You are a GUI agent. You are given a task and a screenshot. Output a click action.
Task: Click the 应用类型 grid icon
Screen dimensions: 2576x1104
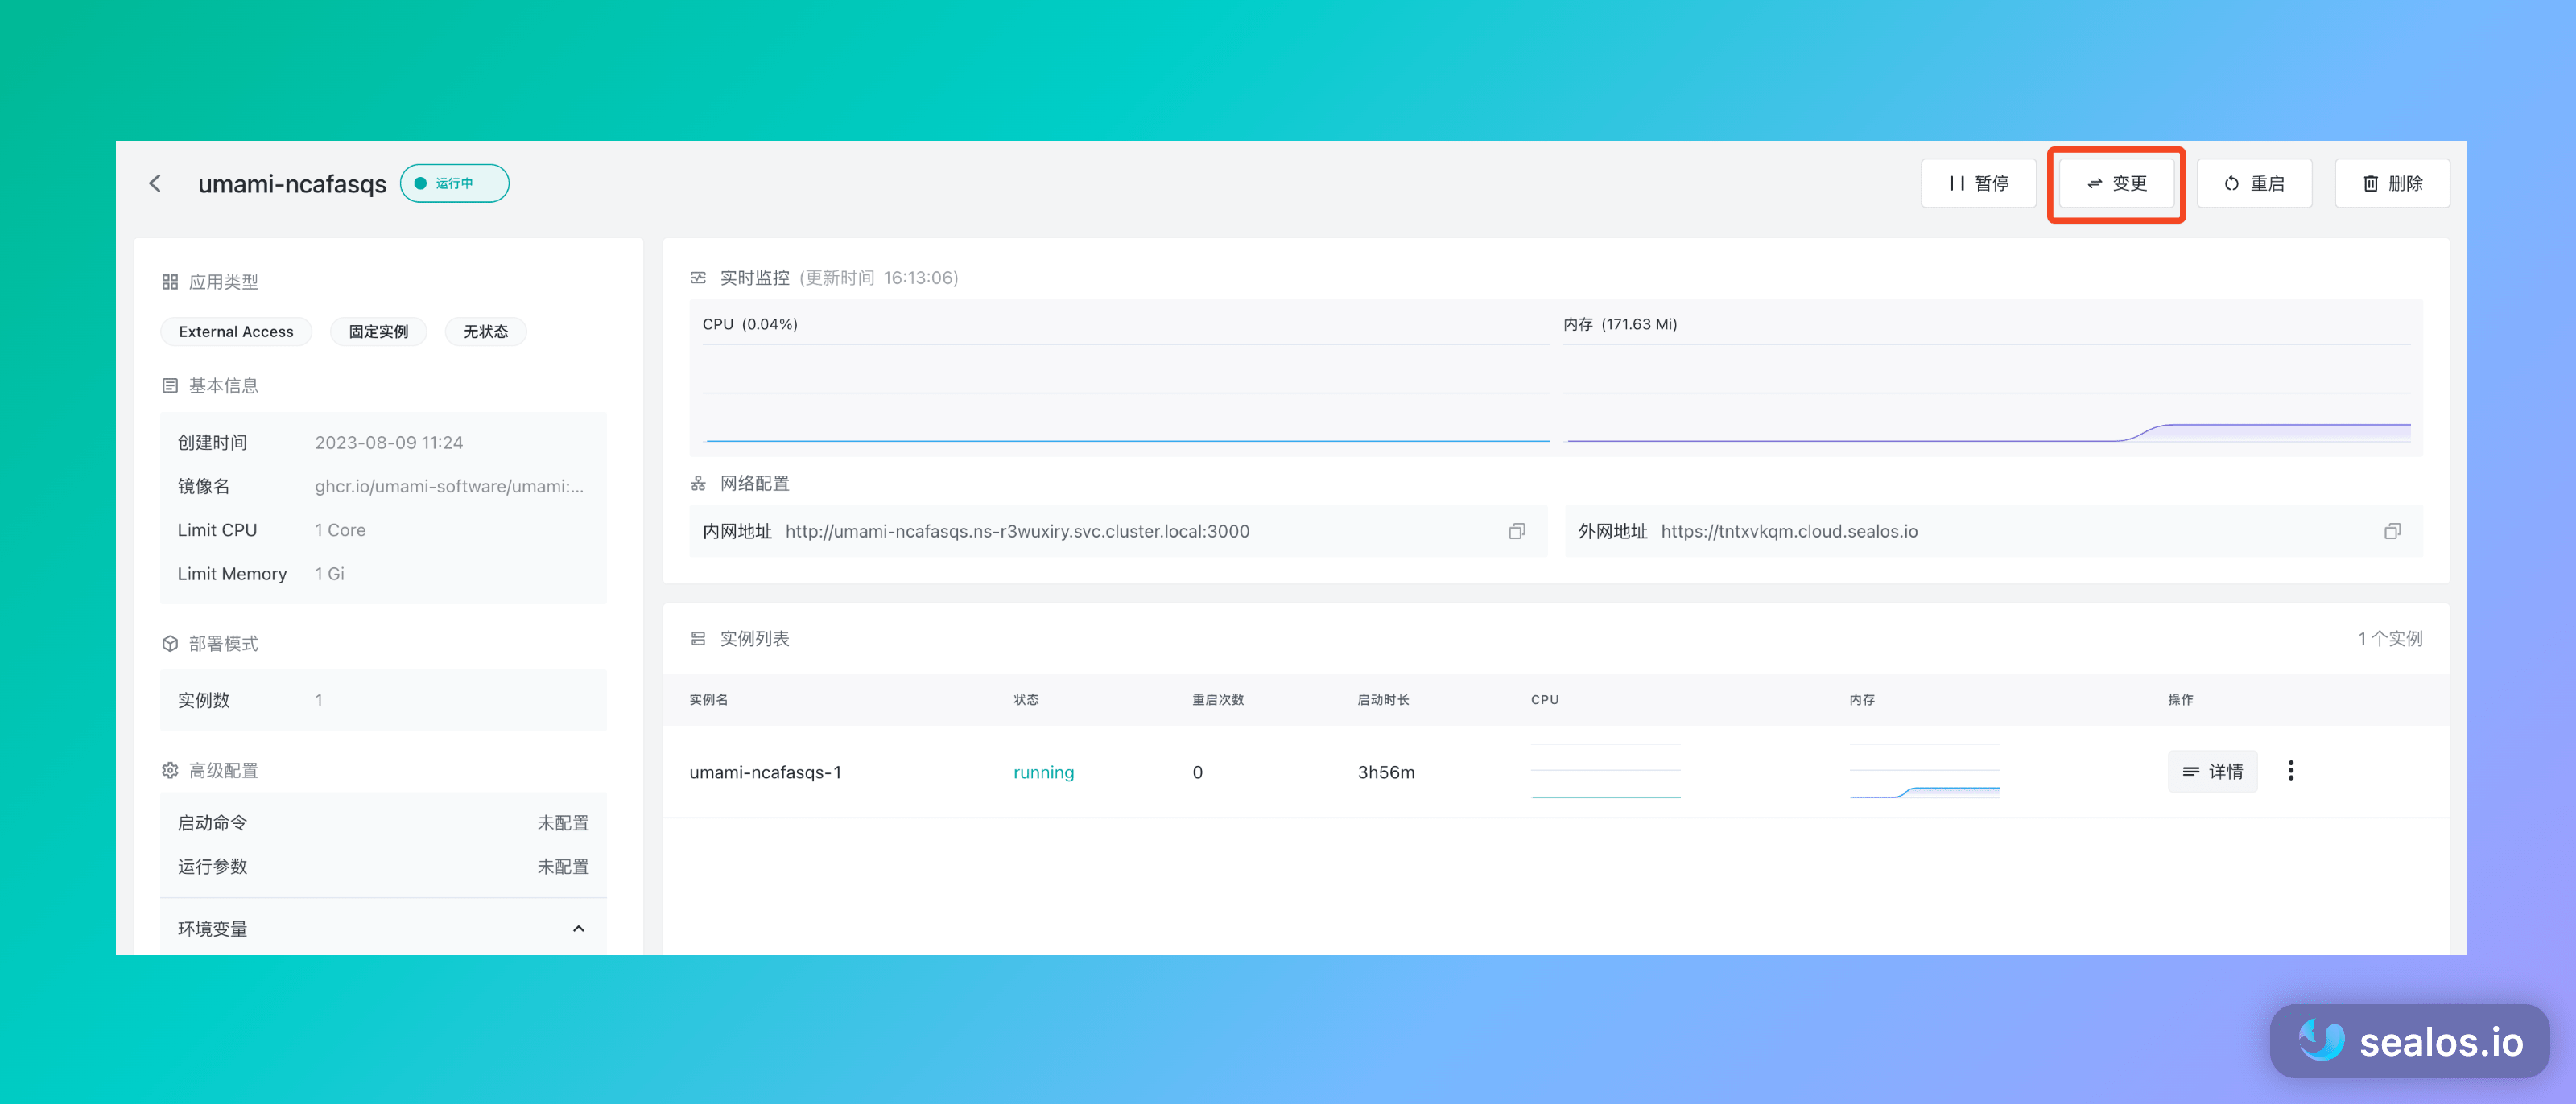click(x=169, y=282)
